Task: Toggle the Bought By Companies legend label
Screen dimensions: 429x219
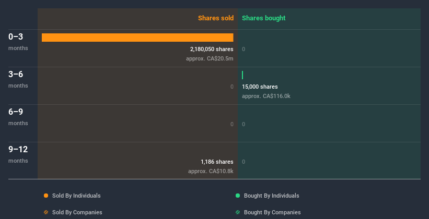Action: click(x=272, y=212)
